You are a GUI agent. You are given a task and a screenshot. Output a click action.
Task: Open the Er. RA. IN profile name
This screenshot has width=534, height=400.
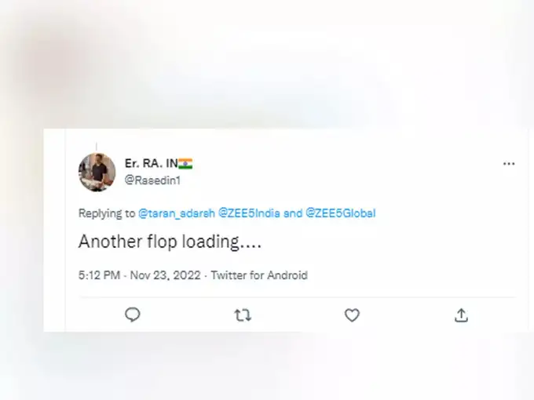150,163
